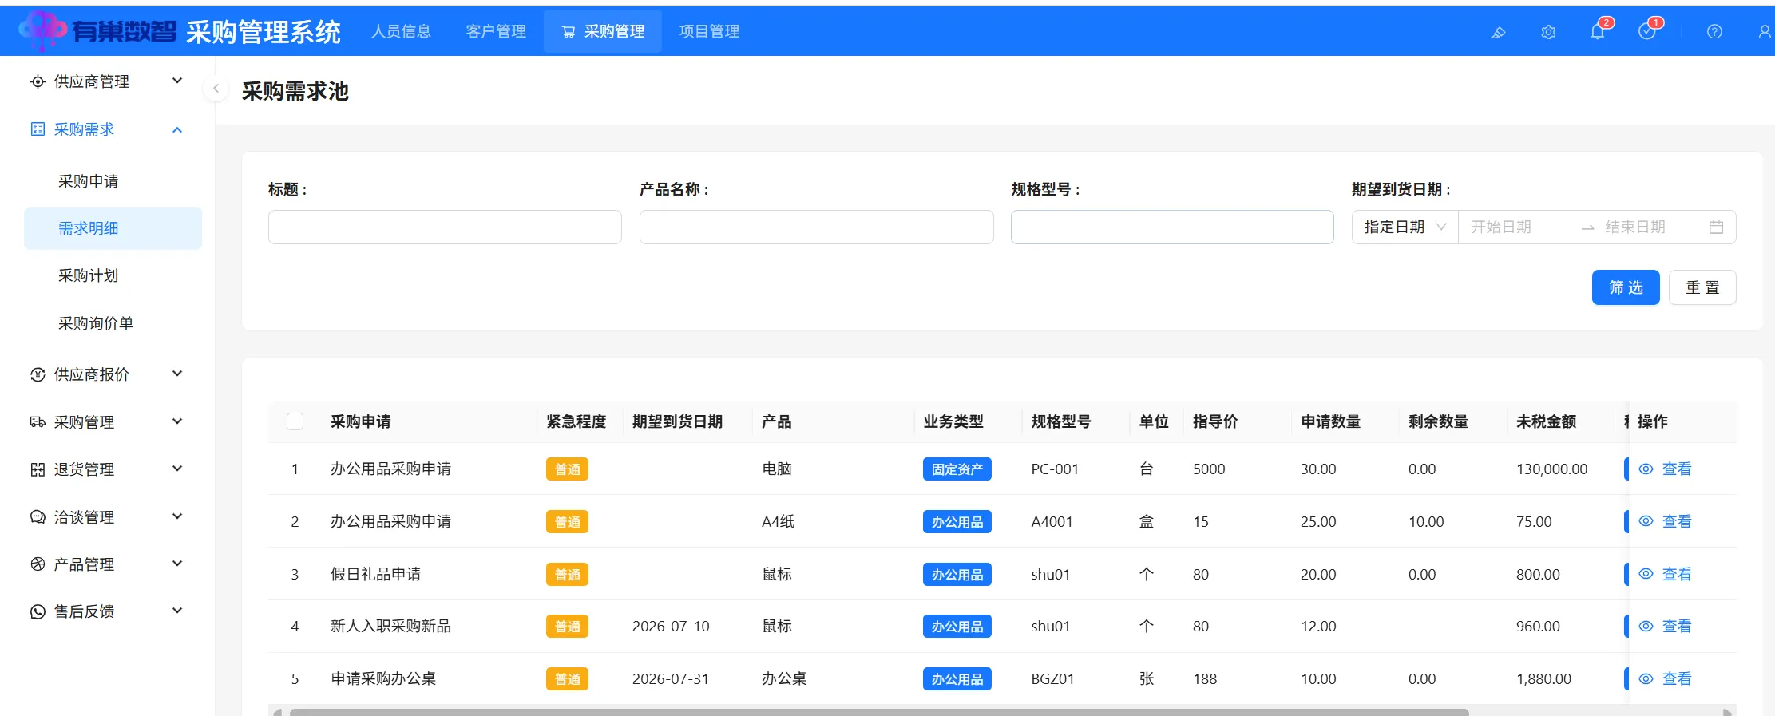
Task: Open settings gear icon in header
Action: point(1548,32)
